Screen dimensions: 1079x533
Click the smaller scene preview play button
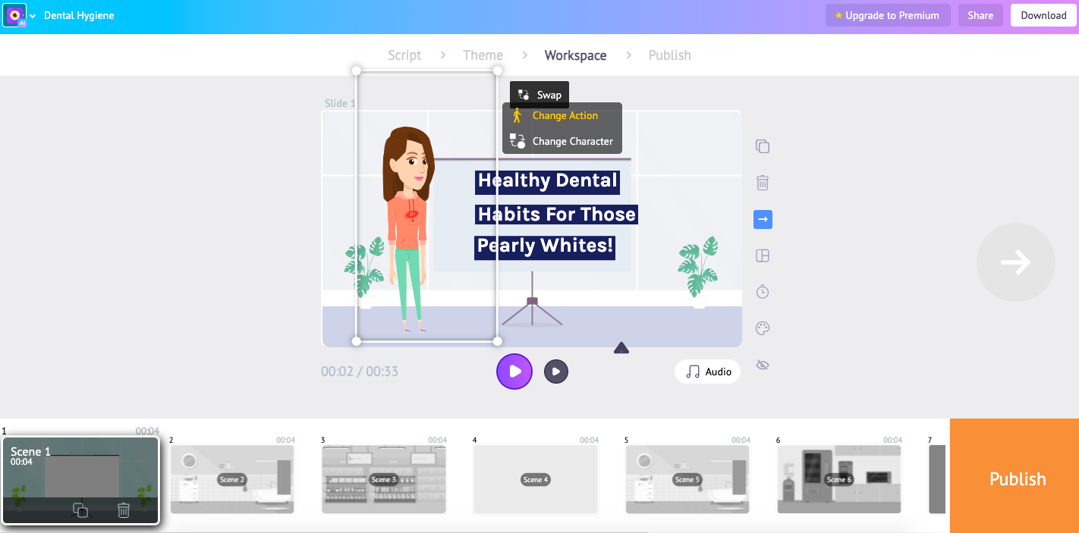click(x=556, y=372)
